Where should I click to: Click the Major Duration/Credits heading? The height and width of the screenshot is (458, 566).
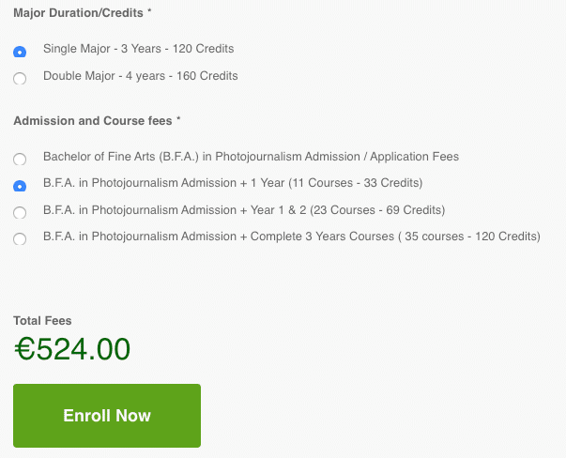(78, 13)
